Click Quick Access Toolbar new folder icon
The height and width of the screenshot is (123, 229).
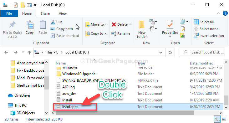[23, 5]
